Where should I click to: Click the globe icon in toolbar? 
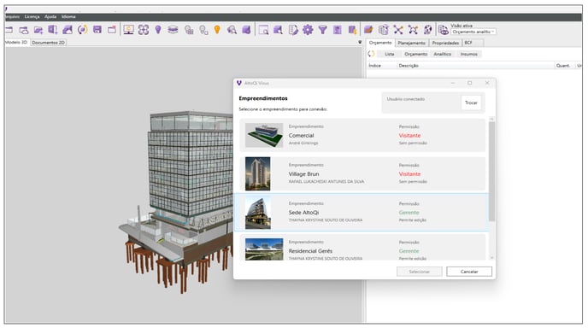pos(427,30)
